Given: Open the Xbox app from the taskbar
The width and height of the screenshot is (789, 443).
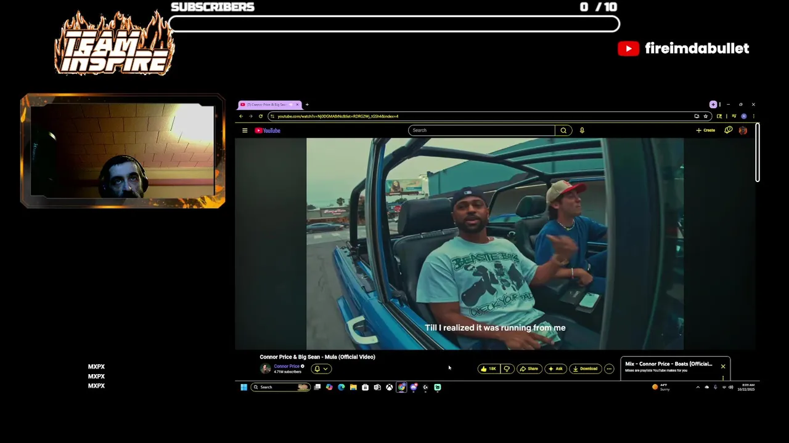Looking at the screenshot, I should coord(389,387).
